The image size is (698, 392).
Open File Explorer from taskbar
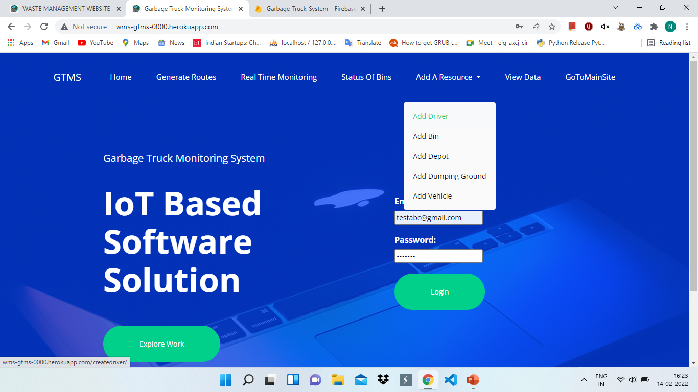[338, 380]
